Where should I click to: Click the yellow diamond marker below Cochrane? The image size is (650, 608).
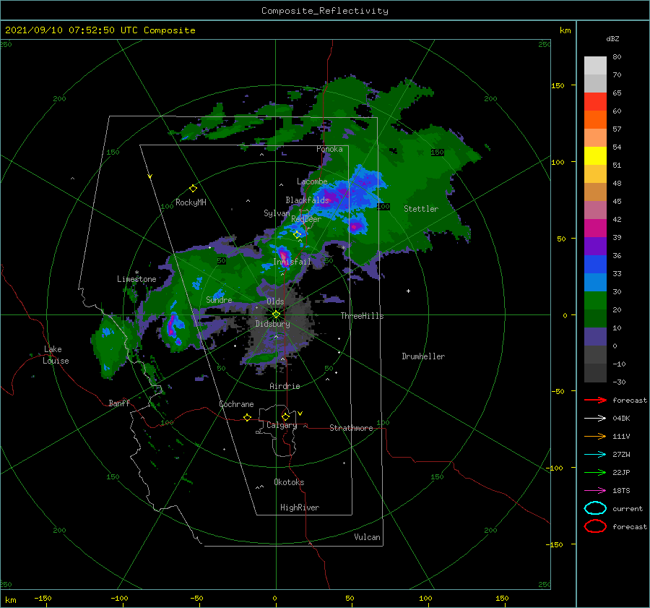248,417
